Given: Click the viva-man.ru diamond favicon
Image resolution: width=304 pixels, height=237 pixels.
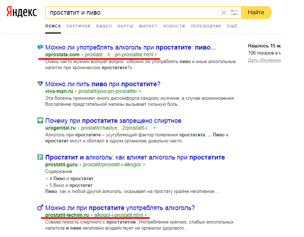Looking at the screenshot, I should pyautogui.click(x=40, y=84).
